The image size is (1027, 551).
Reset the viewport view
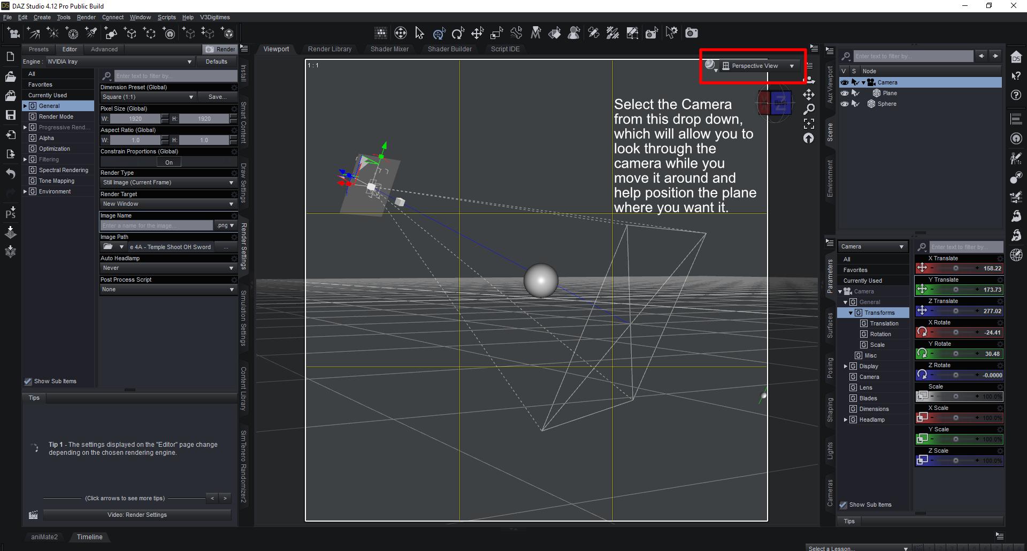tap(809, 138)
